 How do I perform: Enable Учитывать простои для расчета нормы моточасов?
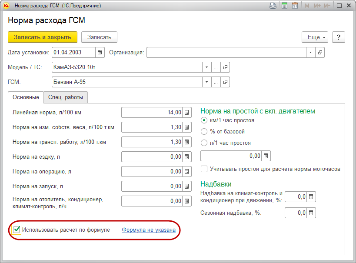click(204, 169)
